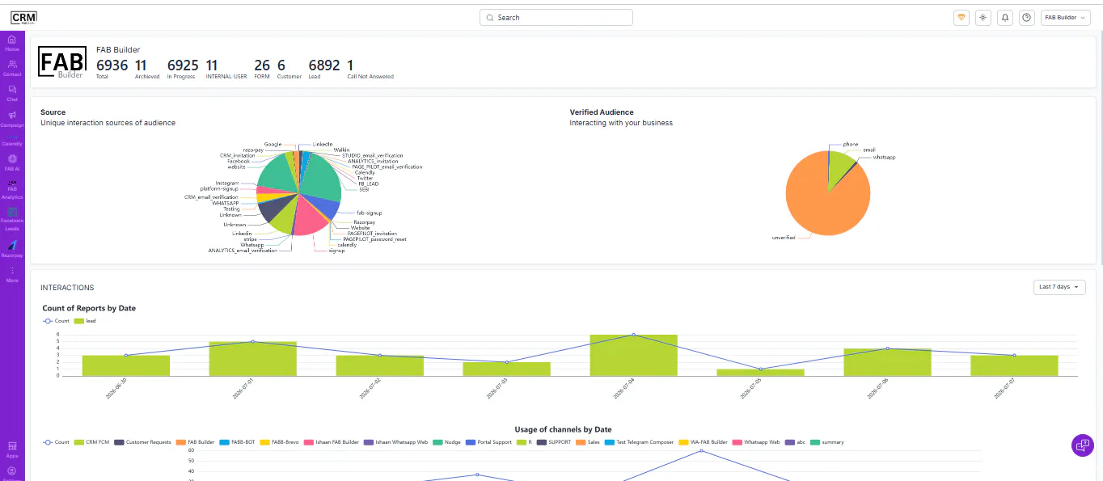Click the 2026-07-01 bar in Reports chart
This screenshot has height=481, width=1103.
[252, 359]
